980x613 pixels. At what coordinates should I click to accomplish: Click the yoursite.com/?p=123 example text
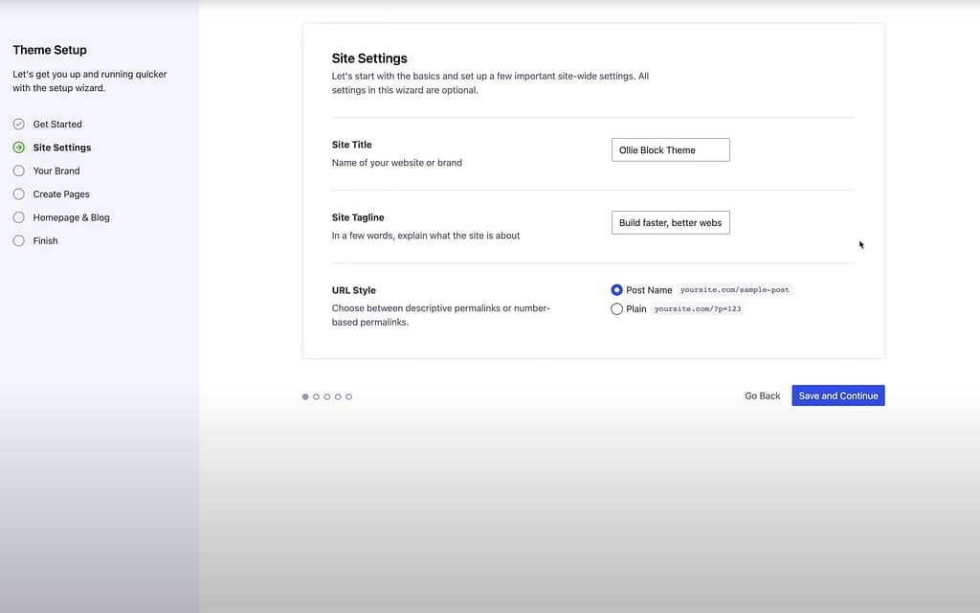coord(698,308)
